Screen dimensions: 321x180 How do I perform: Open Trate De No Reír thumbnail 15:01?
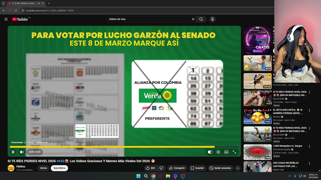coord(258,116)
